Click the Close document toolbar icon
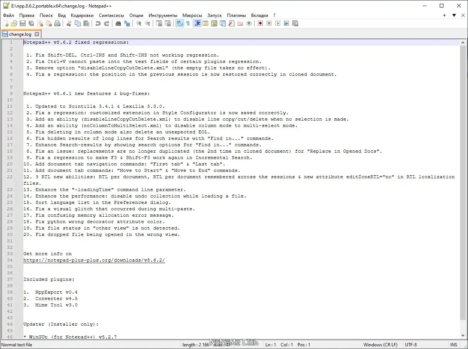 coord(40,23)
